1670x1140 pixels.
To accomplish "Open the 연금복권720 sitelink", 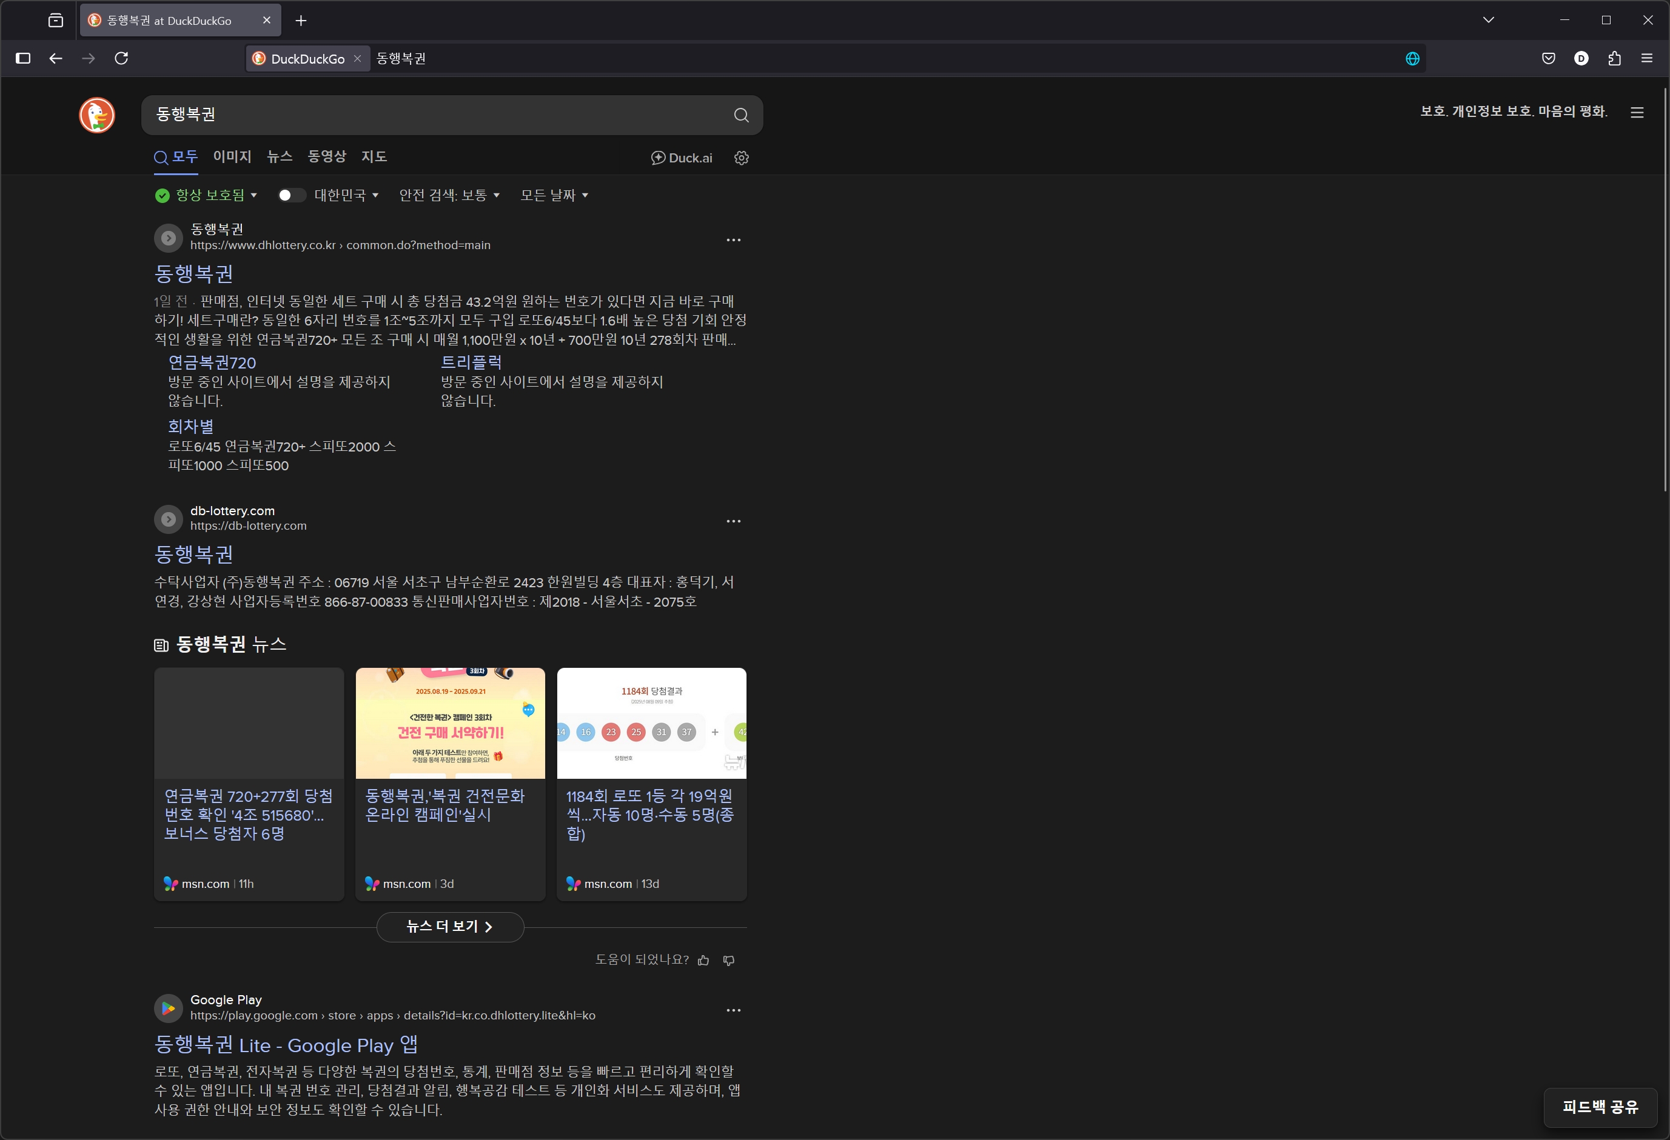I will click(212, 363).
